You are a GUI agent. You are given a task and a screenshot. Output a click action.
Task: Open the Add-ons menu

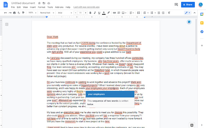pyautogui.click(x=59, y=7)
